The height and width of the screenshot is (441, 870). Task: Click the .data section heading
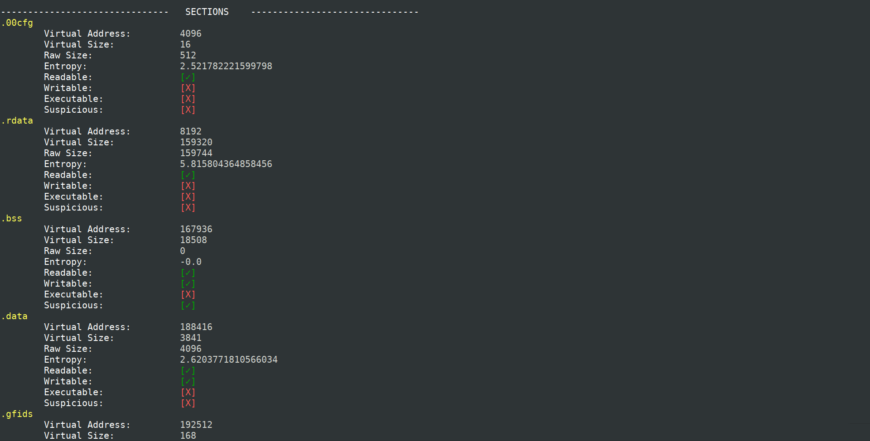[x=14, y=316]
